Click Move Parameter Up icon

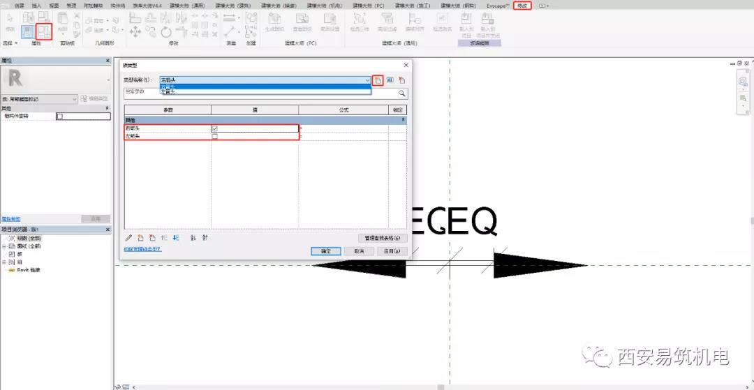click(x=164, y=237)
